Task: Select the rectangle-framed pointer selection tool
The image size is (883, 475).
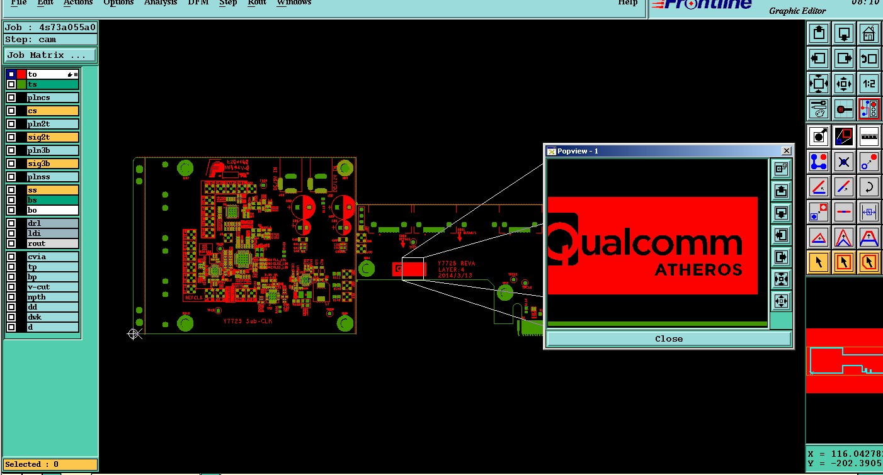Action: [x=844, y=262]
